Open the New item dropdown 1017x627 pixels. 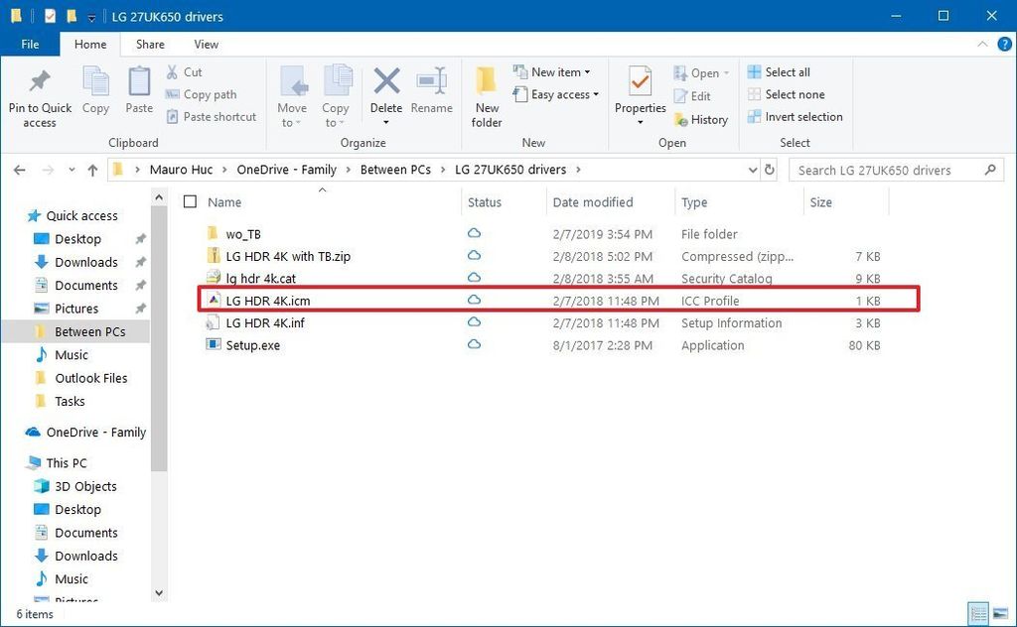[x=553, y=71]
